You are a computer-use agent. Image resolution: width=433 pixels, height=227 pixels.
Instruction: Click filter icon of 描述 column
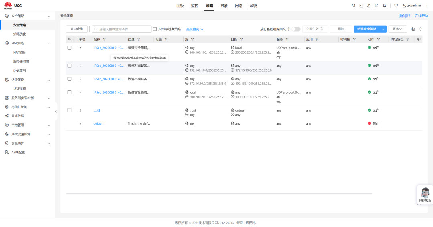pyautogui.click(x=138, y=39)
